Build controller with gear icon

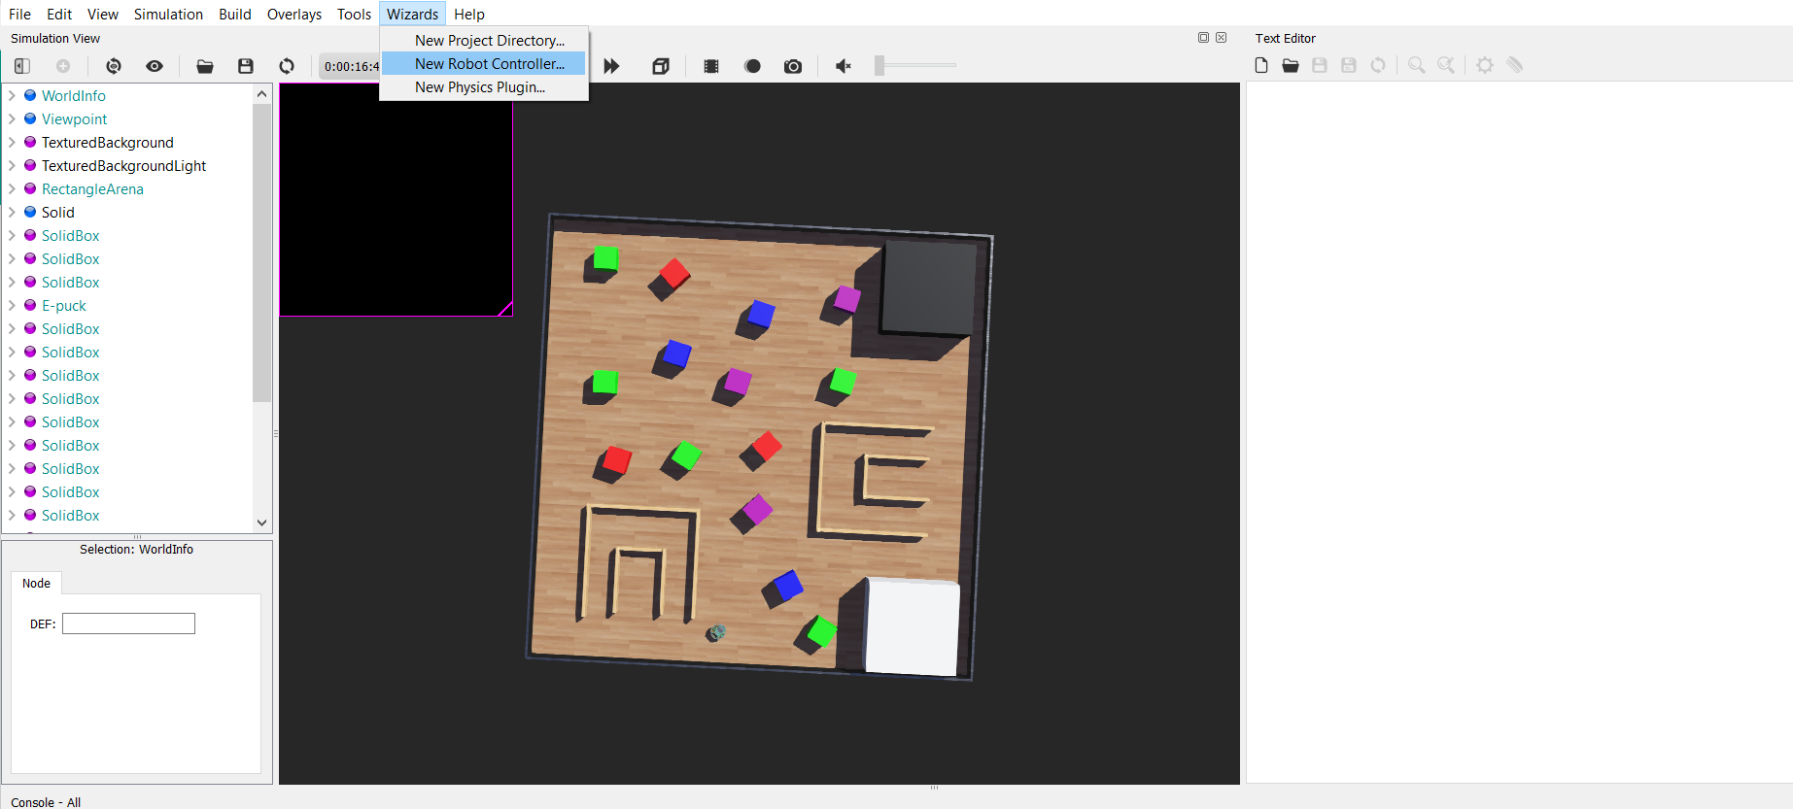click(1485, 65)
